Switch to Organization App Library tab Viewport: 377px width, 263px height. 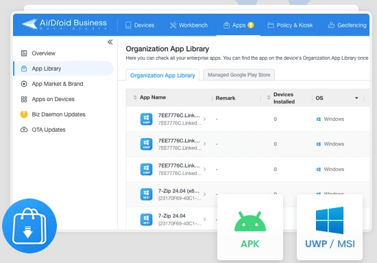pos(162,75)
